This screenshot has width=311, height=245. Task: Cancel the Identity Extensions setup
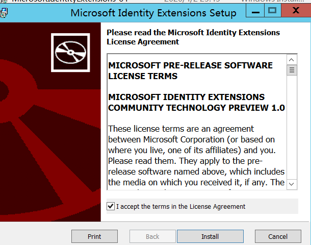[278, 236]
